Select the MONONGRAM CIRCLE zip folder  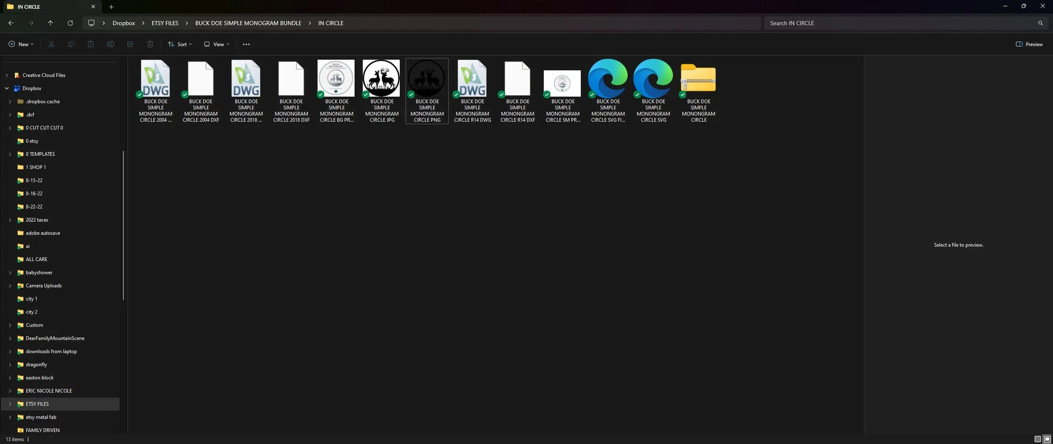tap(698, 91)
